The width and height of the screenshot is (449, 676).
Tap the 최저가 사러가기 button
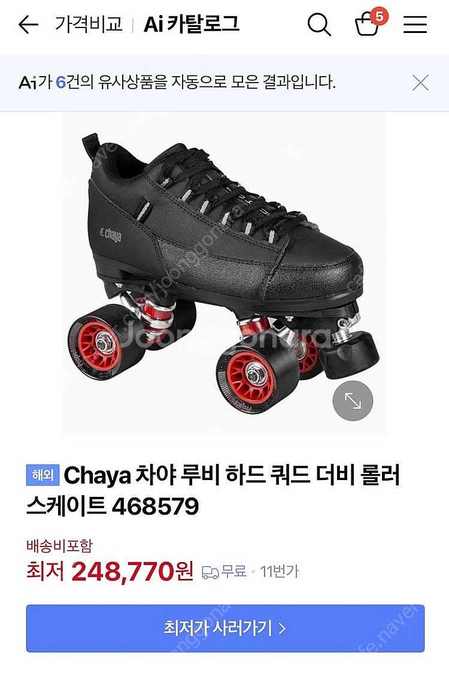[x=225, y=628]
